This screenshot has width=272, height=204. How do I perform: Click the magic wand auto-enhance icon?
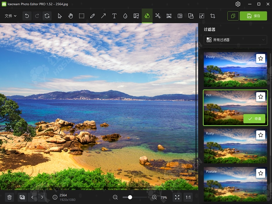(158, 16)
